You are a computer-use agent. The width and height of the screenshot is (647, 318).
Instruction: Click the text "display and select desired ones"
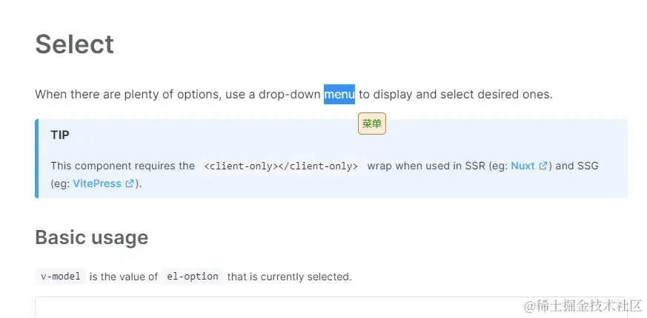click(462, 95)
